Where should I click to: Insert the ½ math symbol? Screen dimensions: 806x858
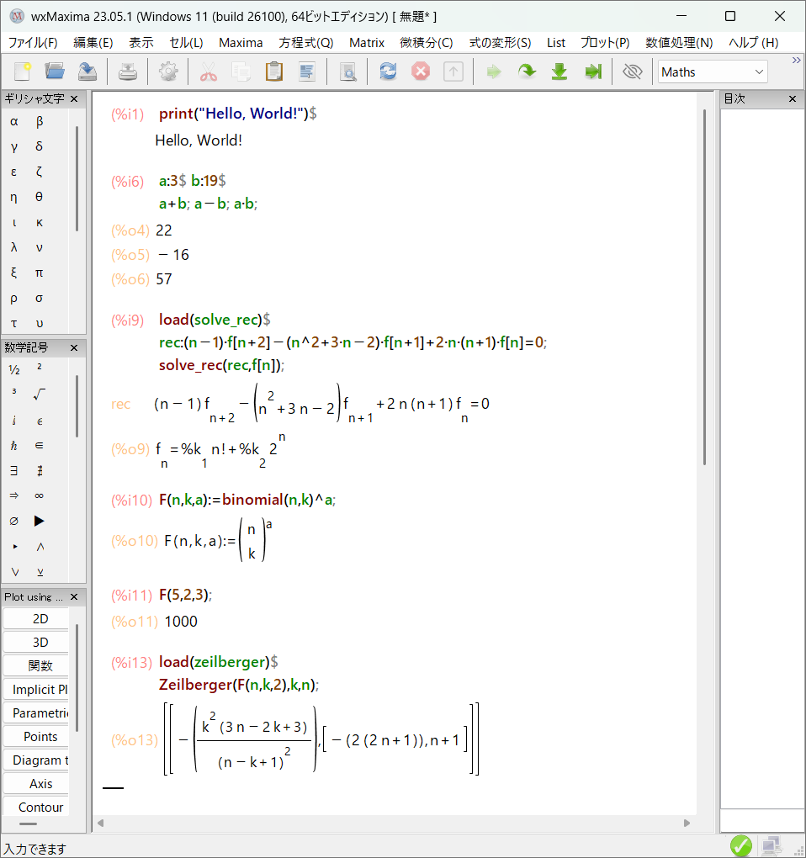tap(14, 370)
